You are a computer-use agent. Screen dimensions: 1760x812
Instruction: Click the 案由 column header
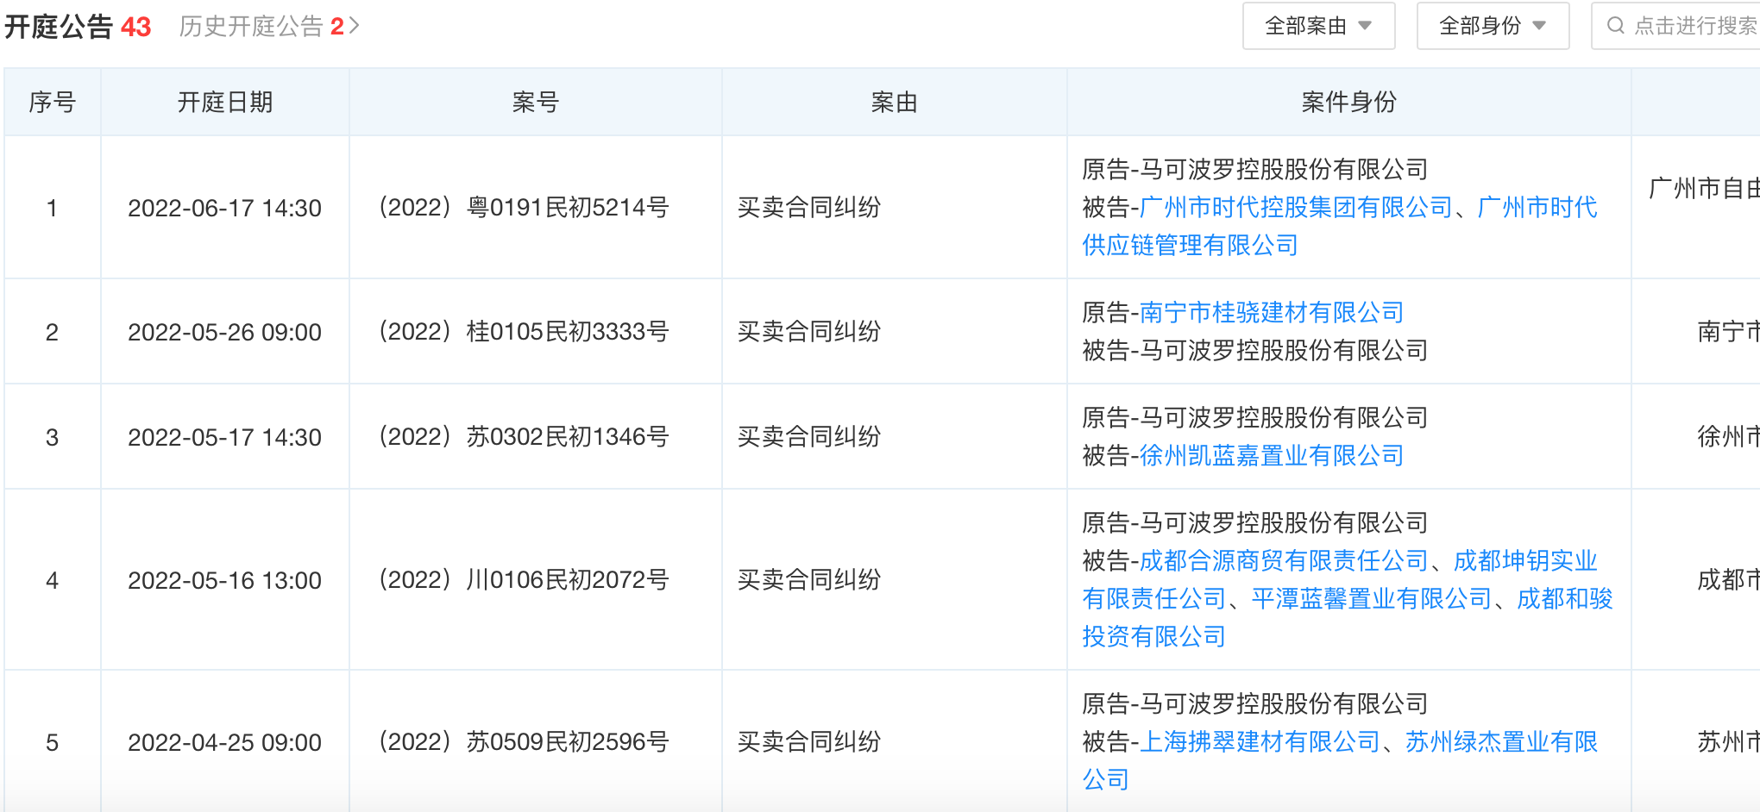[895, 103]
